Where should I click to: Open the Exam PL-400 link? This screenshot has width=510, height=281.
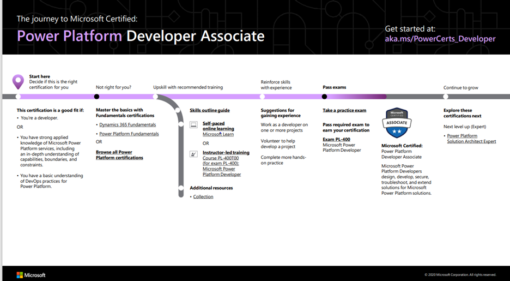coord(336,139)
